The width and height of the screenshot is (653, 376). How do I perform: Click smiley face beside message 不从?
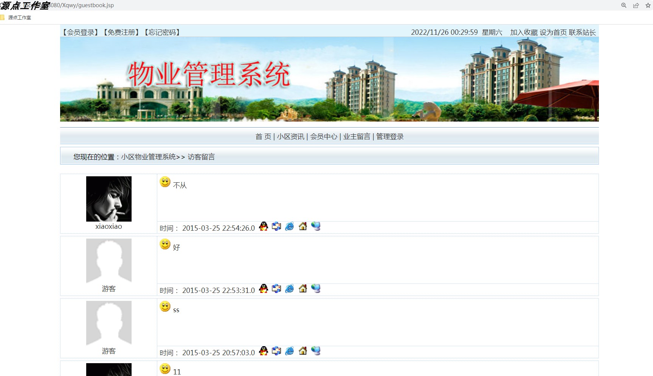165,182
